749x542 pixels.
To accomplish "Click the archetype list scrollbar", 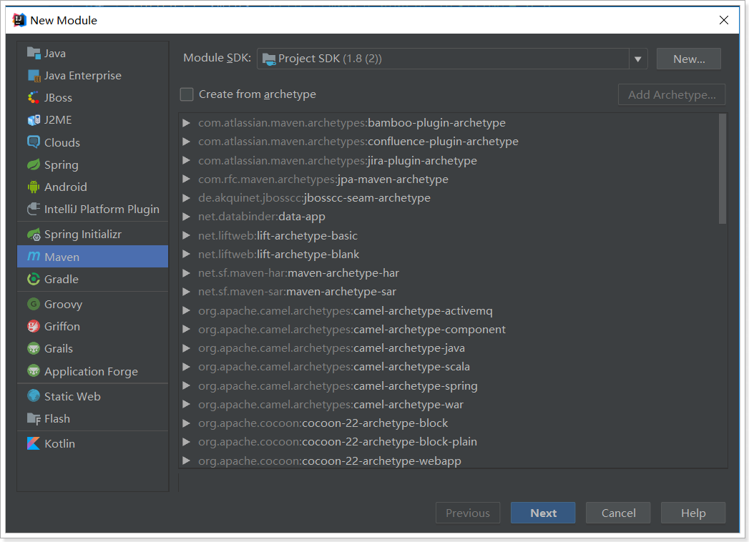I will coord(722,169).
